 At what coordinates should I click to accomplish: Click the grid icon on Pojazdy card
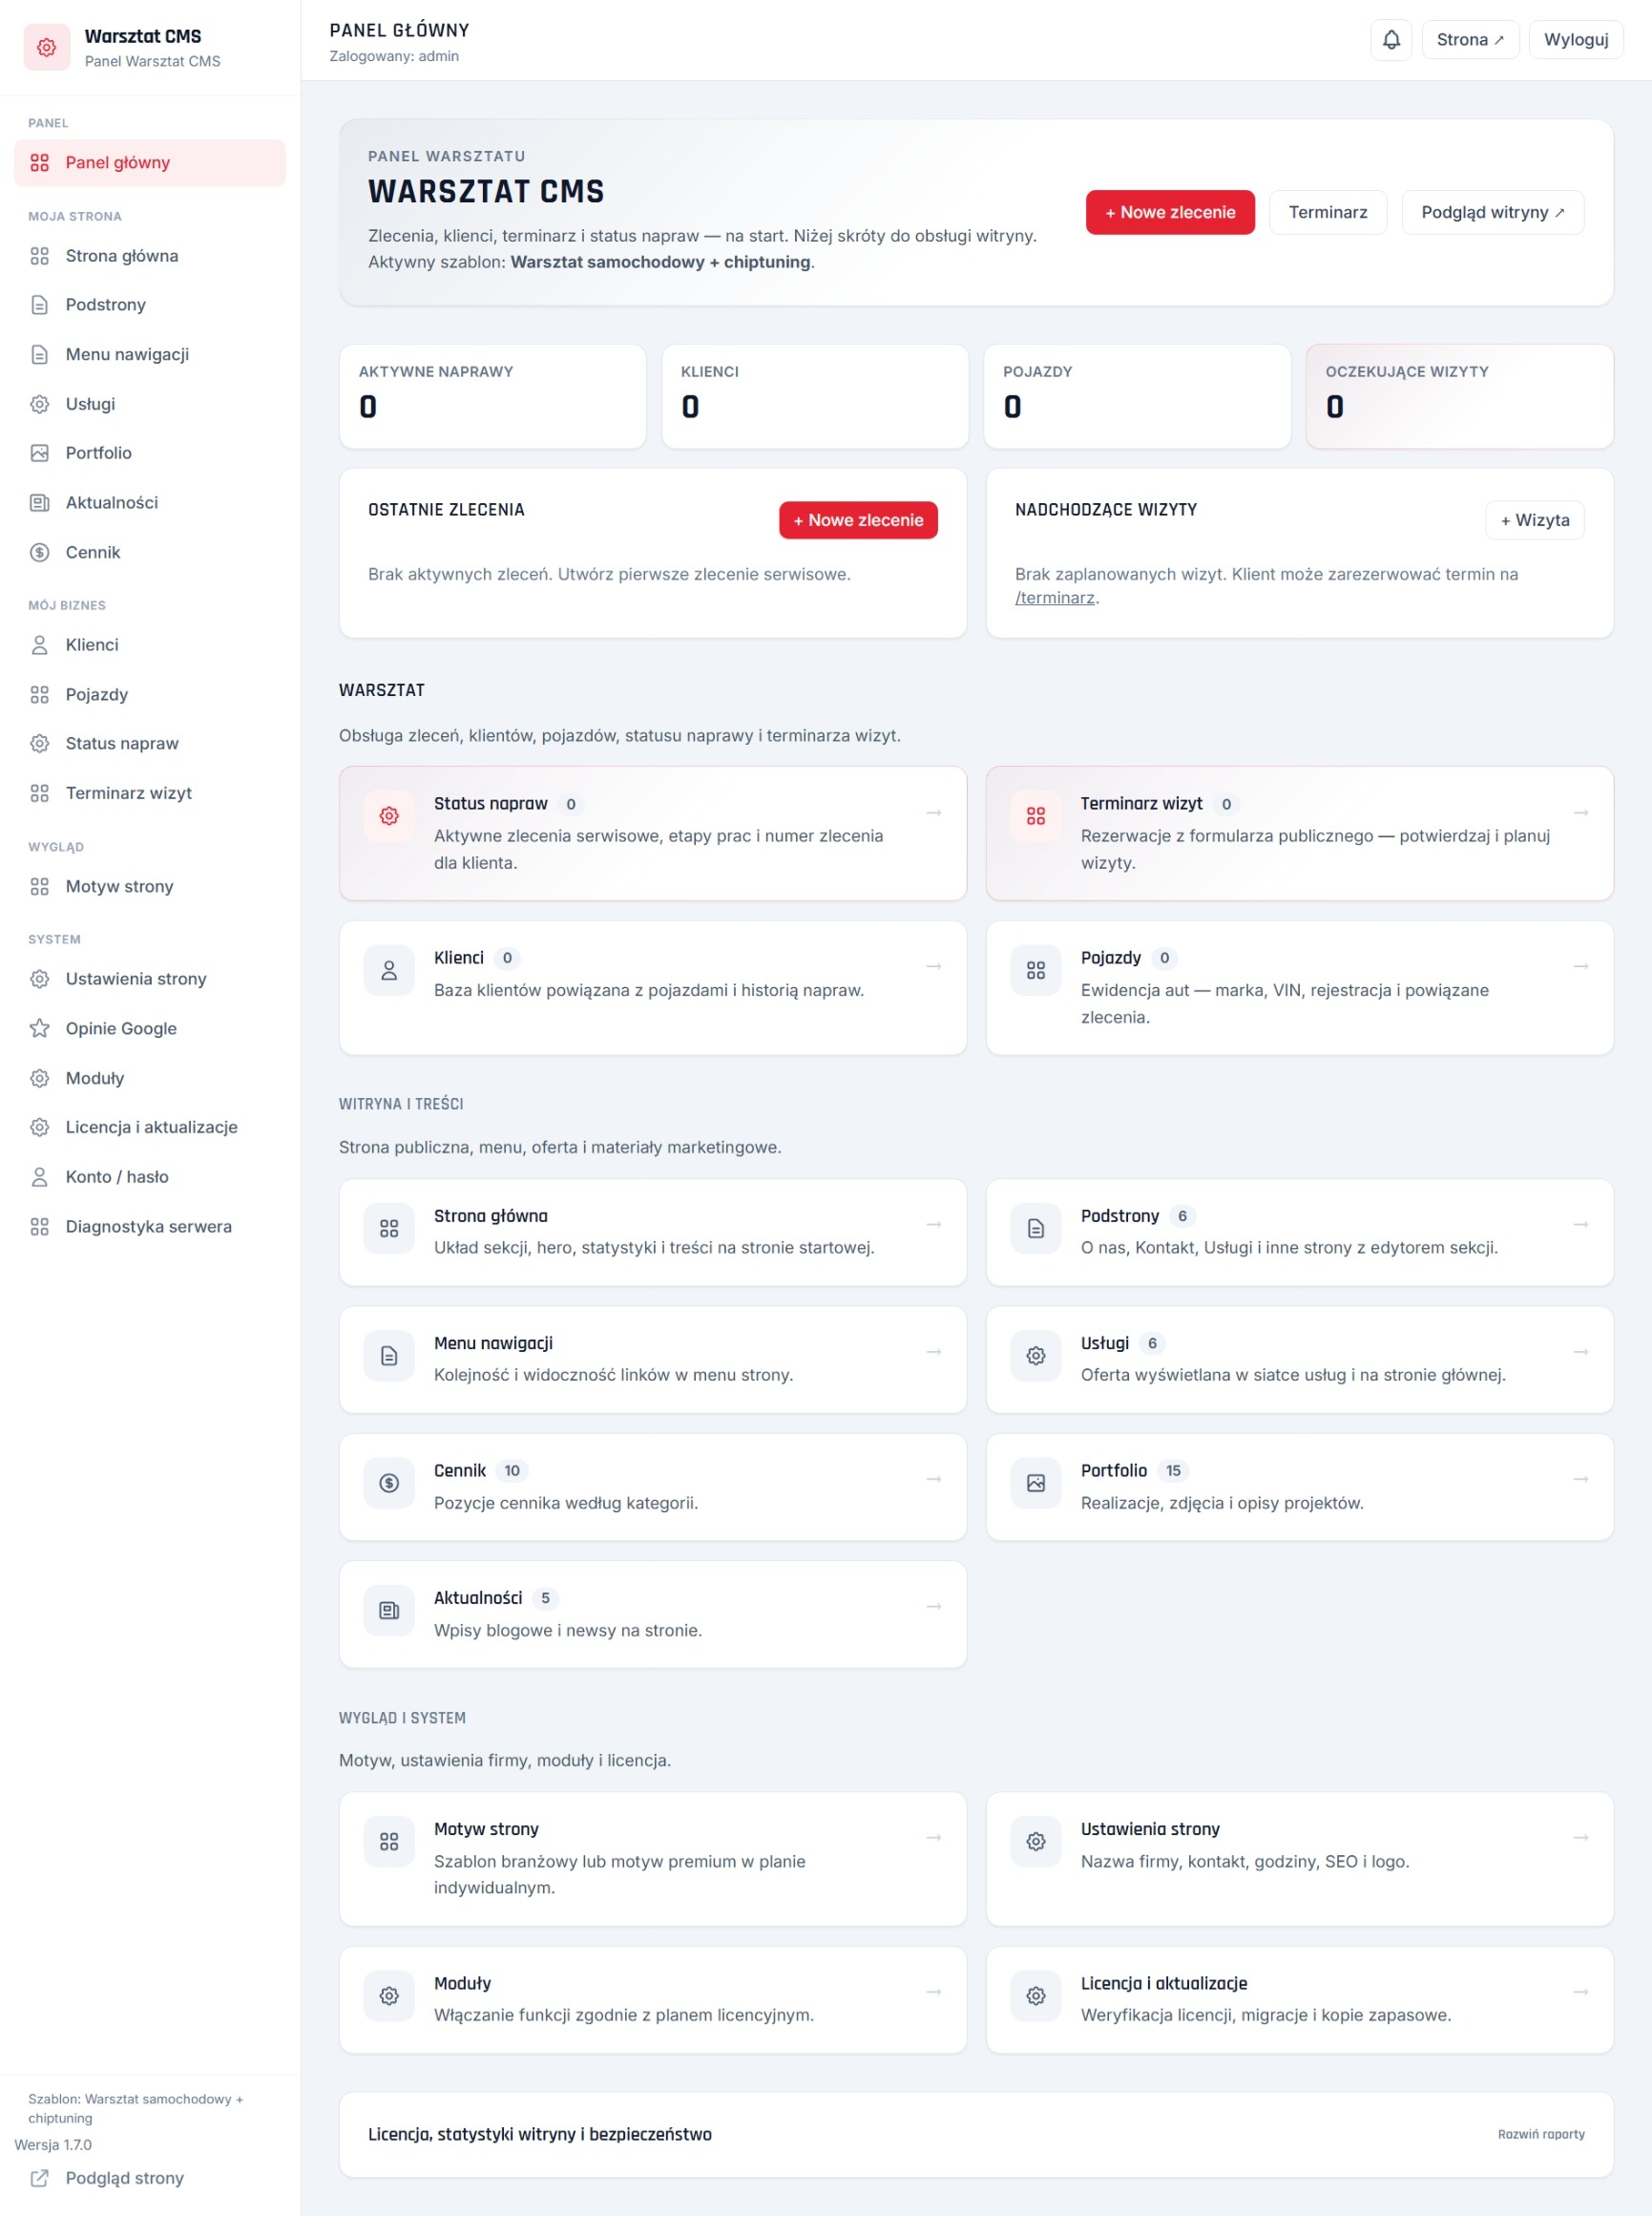click(x=1036, y=970)
